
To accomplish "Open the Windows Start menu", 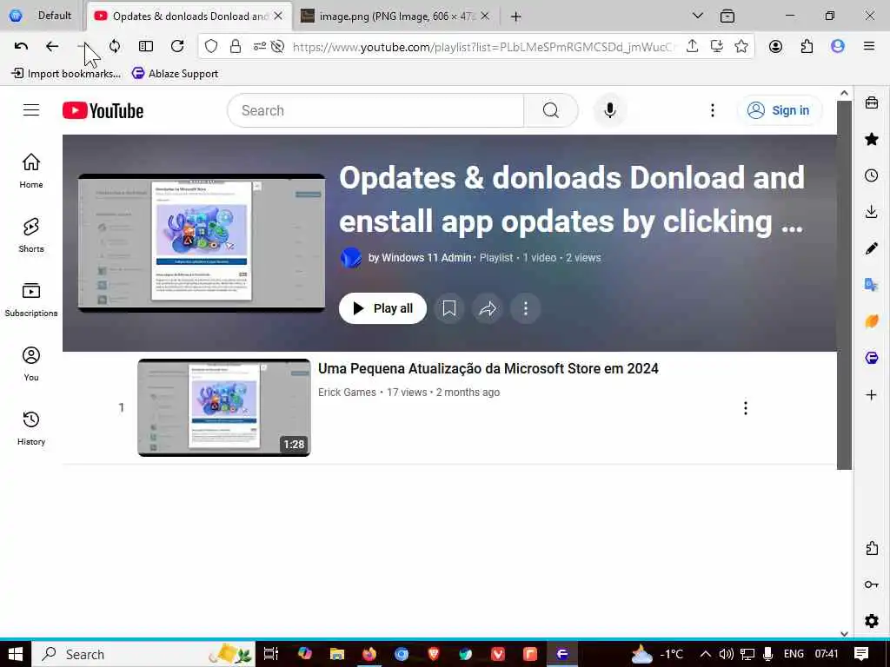I will [x=16, y=654].
